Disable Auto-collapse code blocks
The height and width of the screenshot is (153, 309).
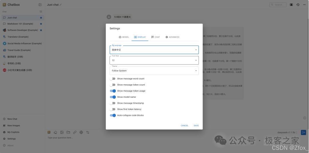(x=113, y=115)
